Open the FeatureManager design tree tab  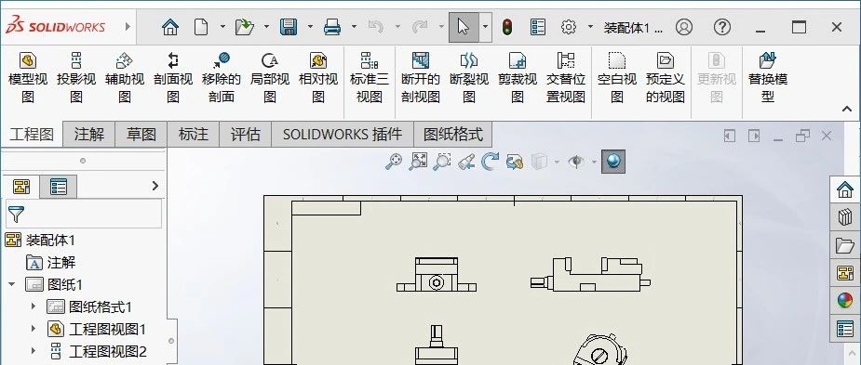click(22, 187)
